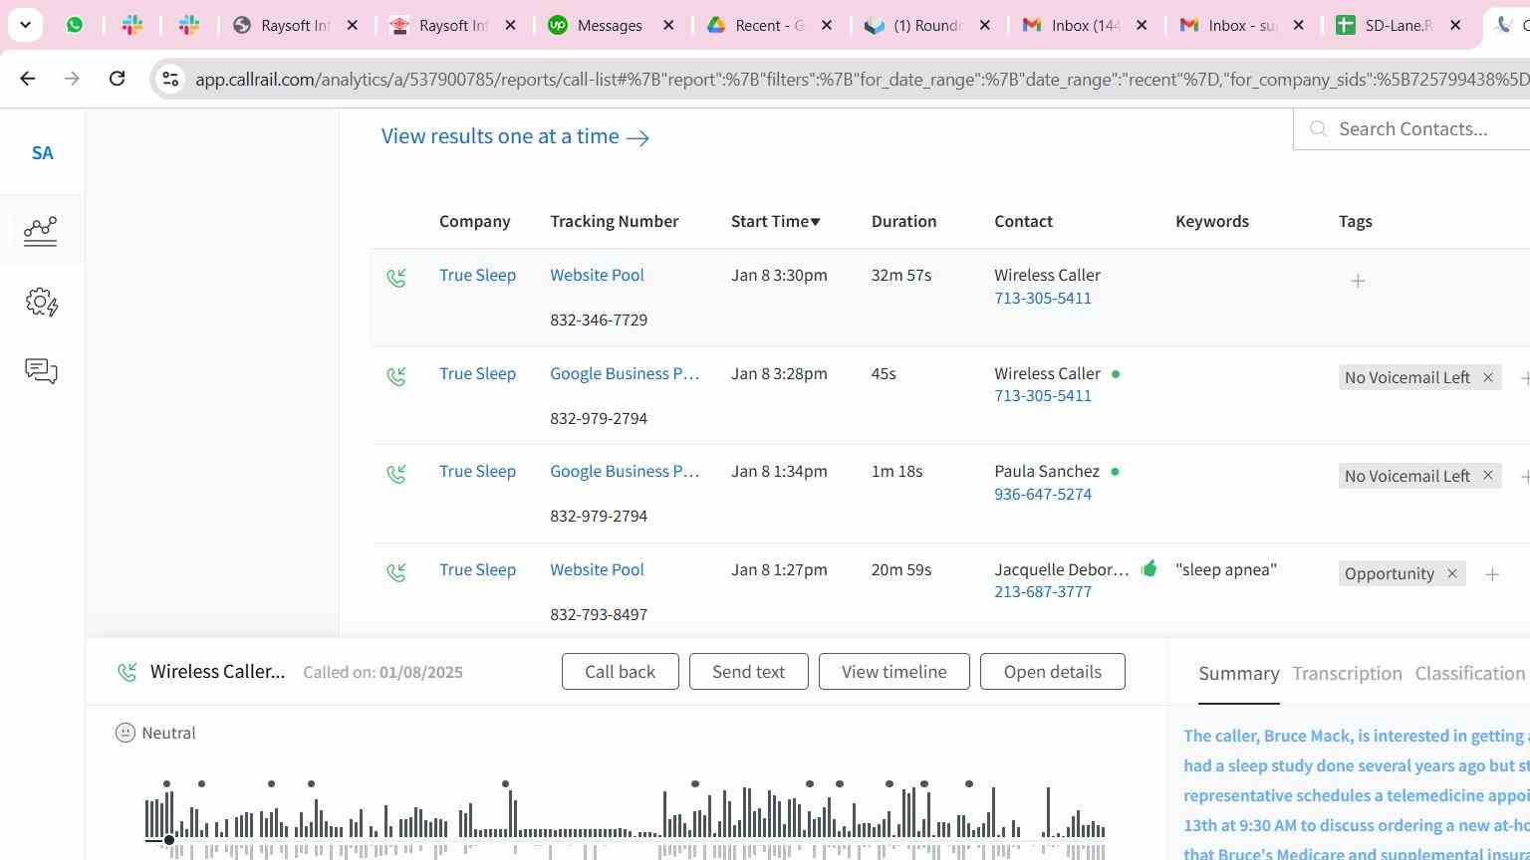
Task: Click the green thumbs-up lead icon
Action: [1148, 568]
